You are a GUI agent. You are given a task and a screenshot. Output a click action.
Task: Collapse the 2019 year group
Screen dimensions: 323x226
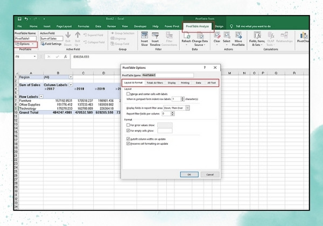click(96, 89)
